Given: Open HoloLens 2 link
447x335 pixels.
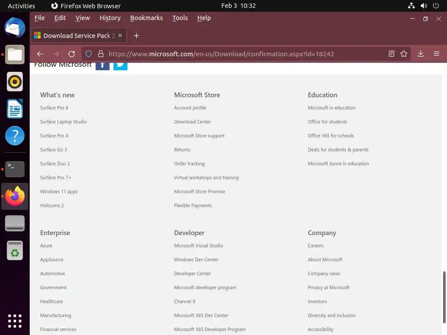Looking at the screenshot, I should click(x=52, y=205).
